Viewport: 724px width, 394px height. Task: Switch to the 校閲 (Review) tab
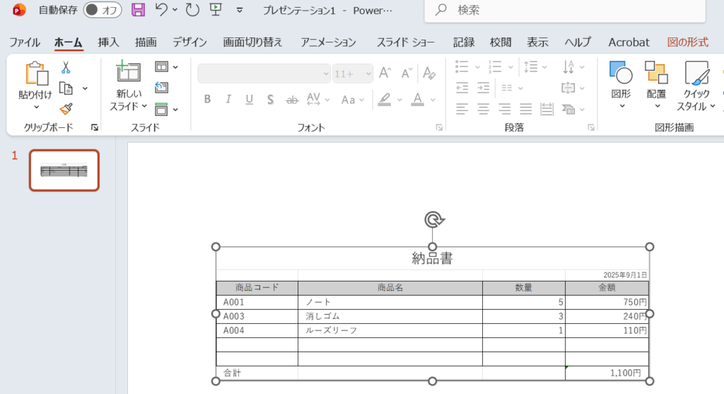tap(501, 42)
